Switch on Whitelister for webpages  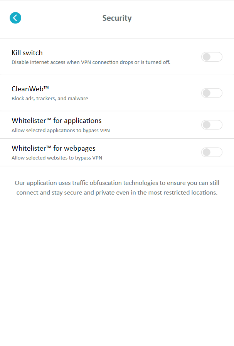click(x=212, y=152)
